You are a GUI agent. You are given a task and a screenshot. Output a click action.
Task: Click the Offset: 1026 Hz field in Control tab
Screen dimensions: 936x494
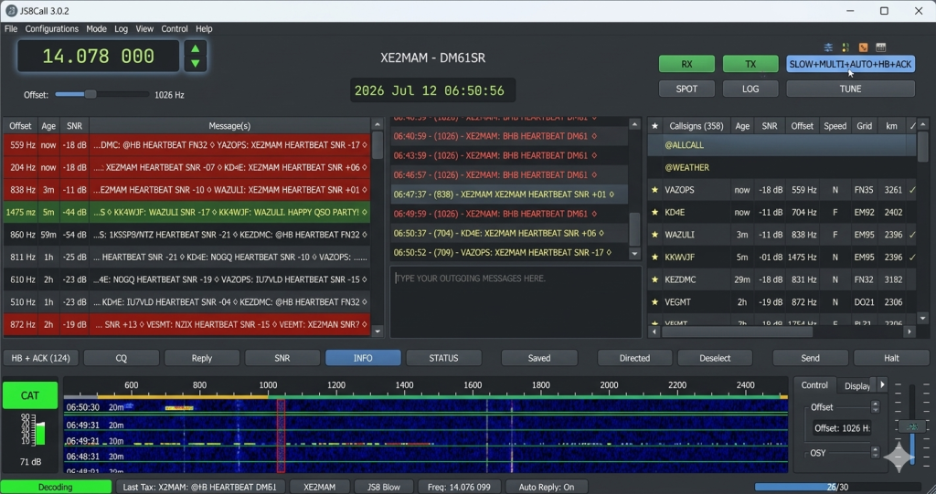[842, 427]
